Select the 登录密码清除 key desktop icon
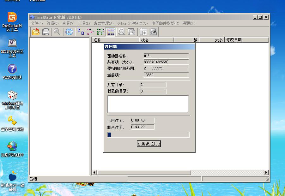The width and height of the screenshot is (285, 196). point(12,123)
